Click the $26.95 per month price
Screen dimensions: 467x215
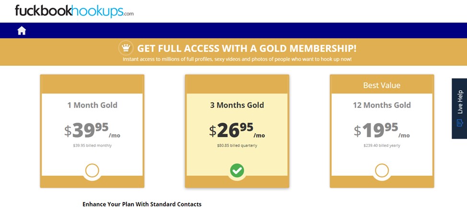pos(237,130)
